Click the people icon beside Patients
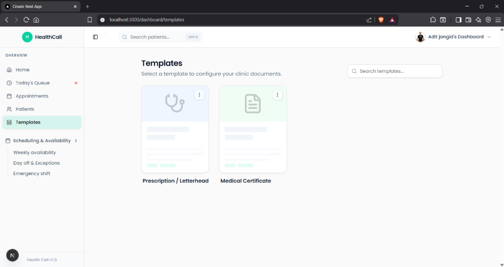 coord(9,109)
